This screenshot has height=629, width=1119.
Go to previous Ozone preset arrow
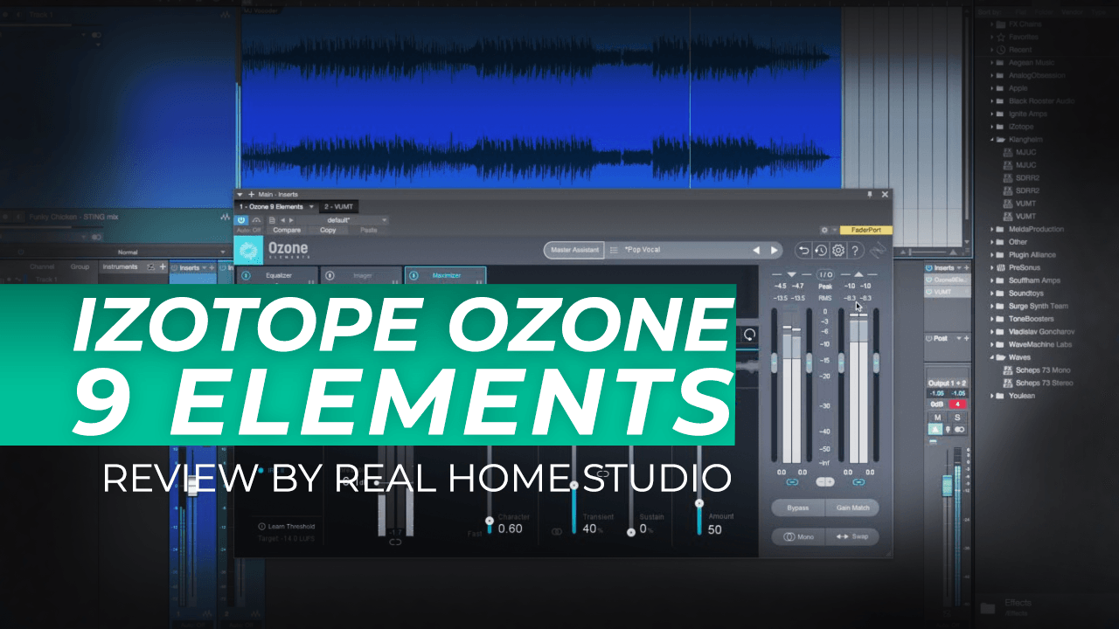757,250
